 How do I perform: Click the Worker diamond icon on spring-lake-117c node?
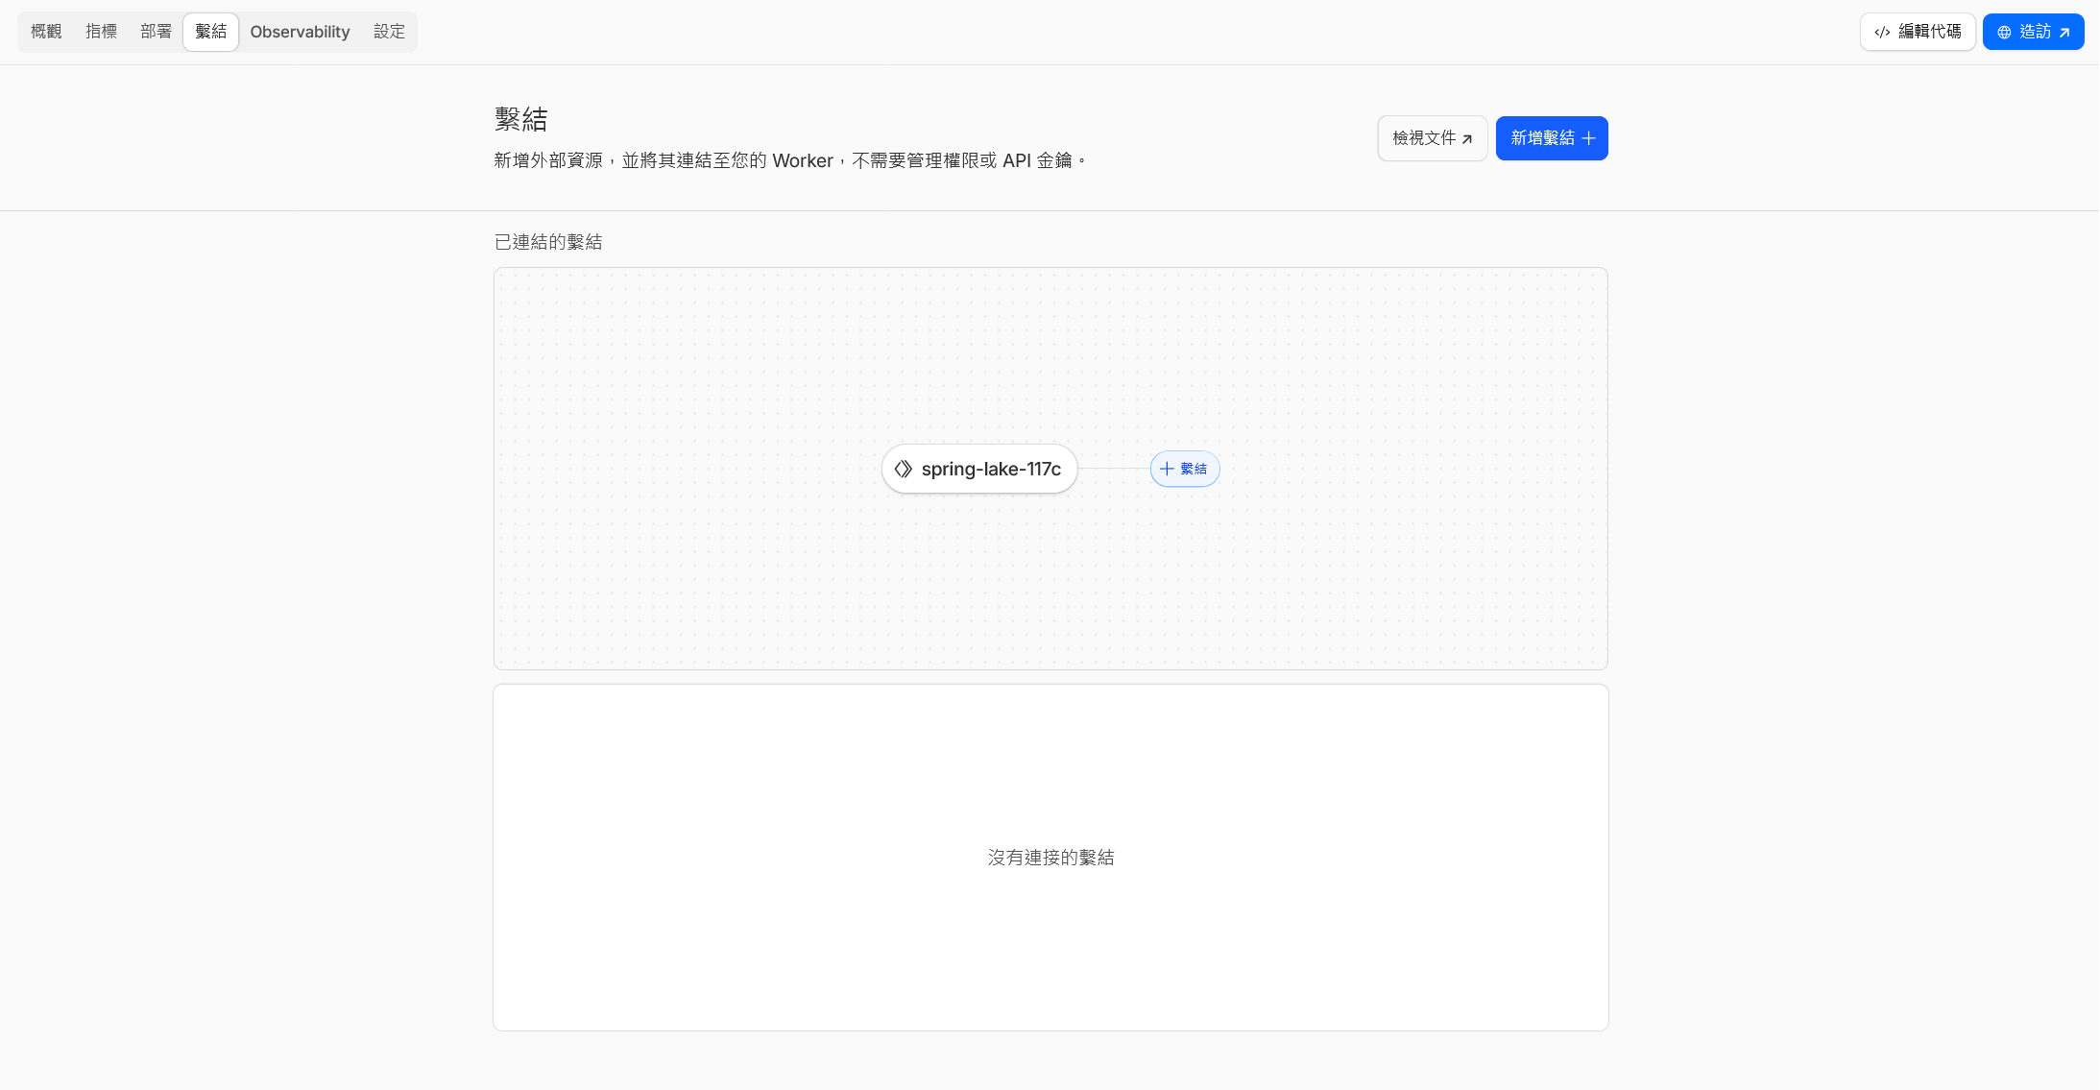click(903, 469)
